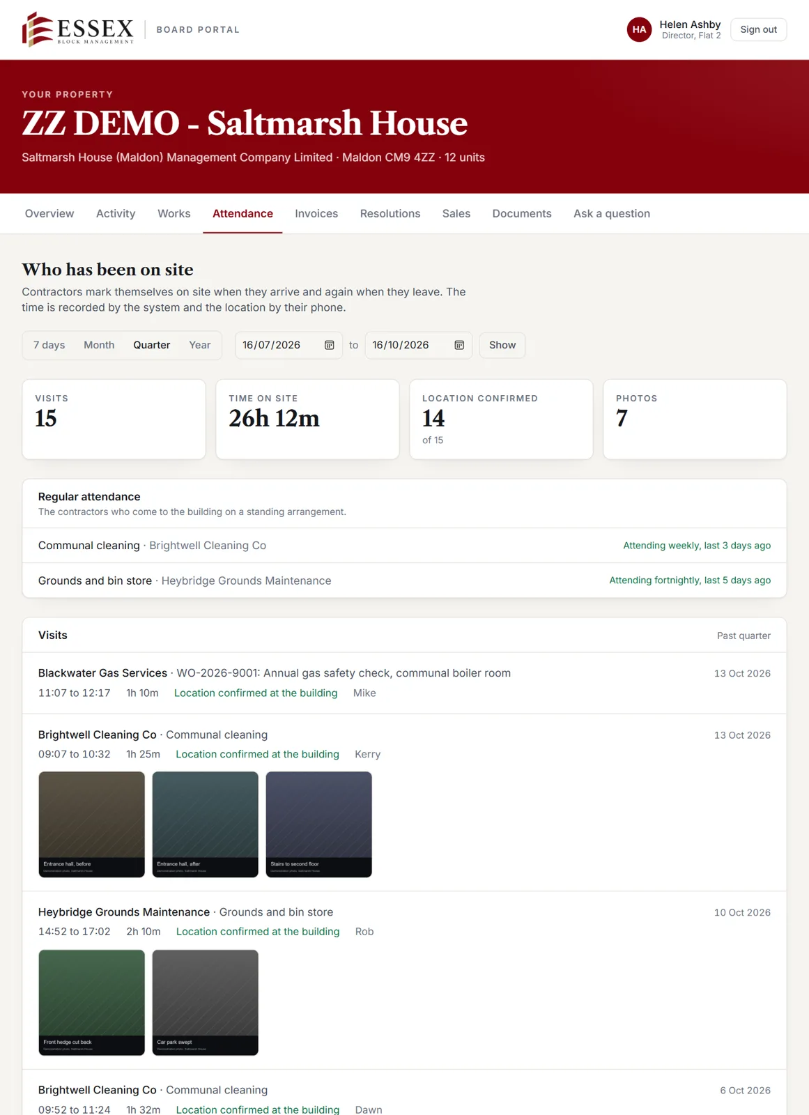Sign out of the board portal
Viewport: 809px width, 1115px height.
pyautogui.click(x=758, y=29)
